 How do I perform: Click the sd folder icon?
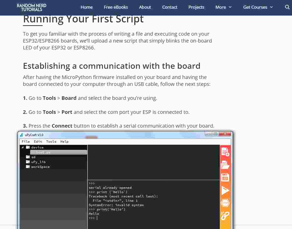28,157
